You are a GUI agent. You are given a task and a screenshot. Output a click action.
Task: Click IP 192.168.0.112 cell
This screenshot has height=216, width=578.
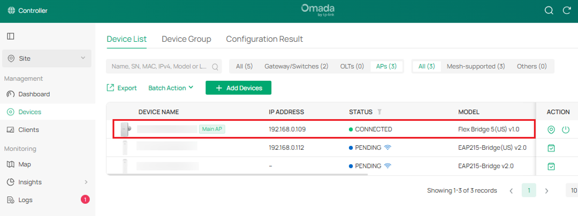point(287,148)
